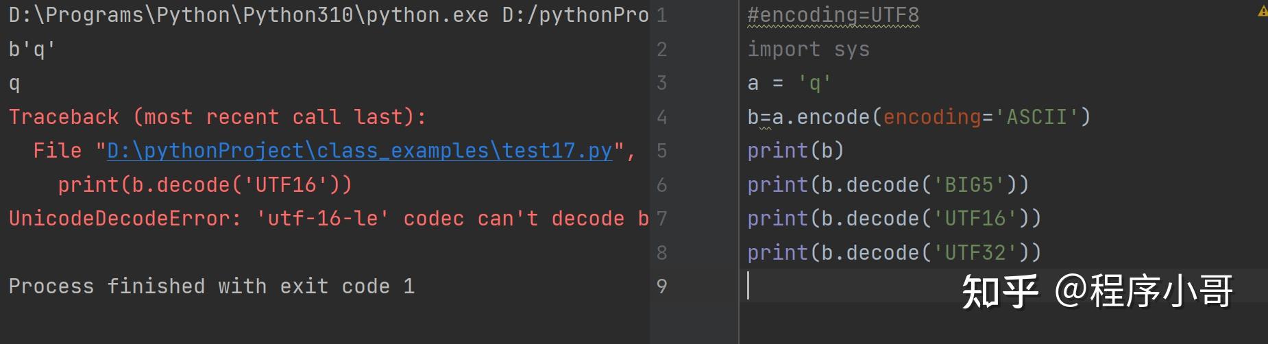Click the Traceback header line in console
The height and width of the screenshot is (344, 1268).
pos(217,117)
